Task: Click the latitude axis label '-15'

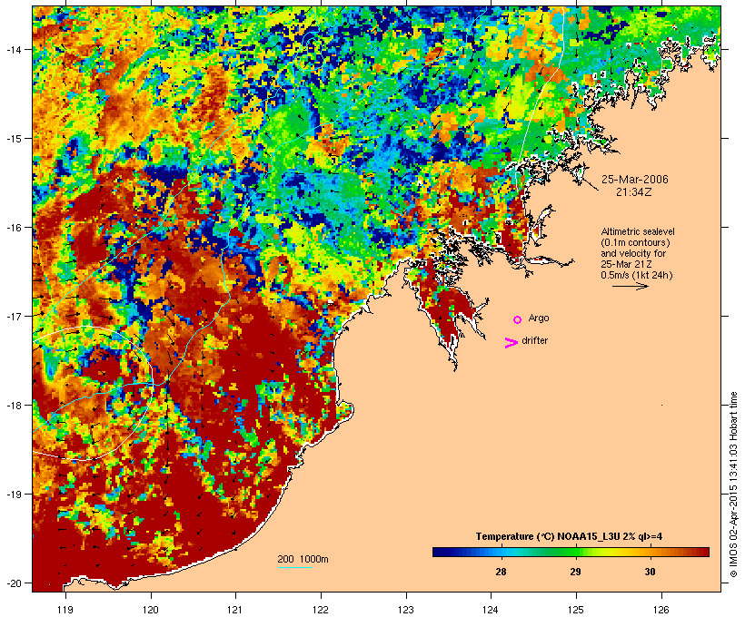Action: pyautogui.click(x=13, y=139)
